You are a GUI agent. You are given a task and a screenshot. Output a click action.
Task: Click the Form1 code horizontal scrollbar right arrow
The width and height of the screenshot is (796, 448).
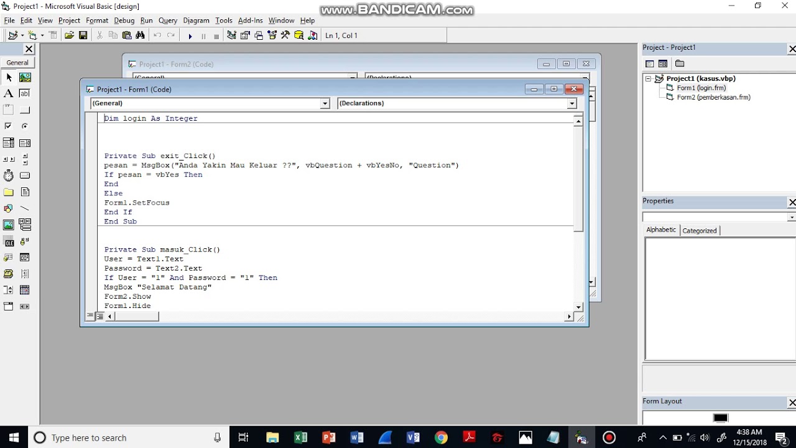[568, 317]
